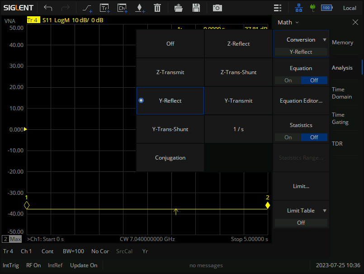Image resolution: width=364 pixels, height=274 pixels.
Task: Add a marker with the marker-plus icon
Action: coord(140,8)
